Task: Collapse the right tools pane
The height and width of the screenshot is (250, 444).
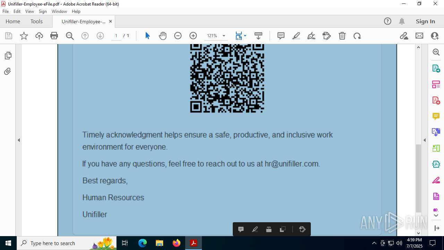Action: 425,140
